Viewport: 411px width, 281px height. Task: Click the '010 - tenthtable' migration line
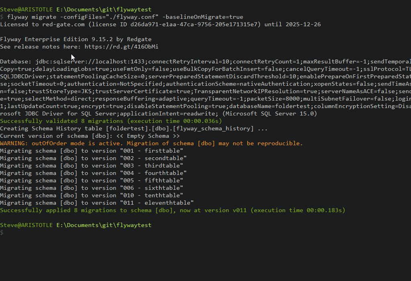point(92,195)
